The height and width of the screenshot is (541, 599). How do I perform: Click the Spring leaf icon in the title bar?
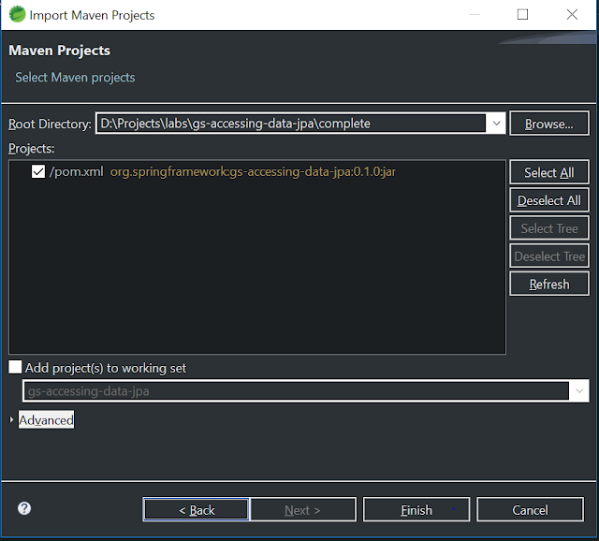click(17, 15)
